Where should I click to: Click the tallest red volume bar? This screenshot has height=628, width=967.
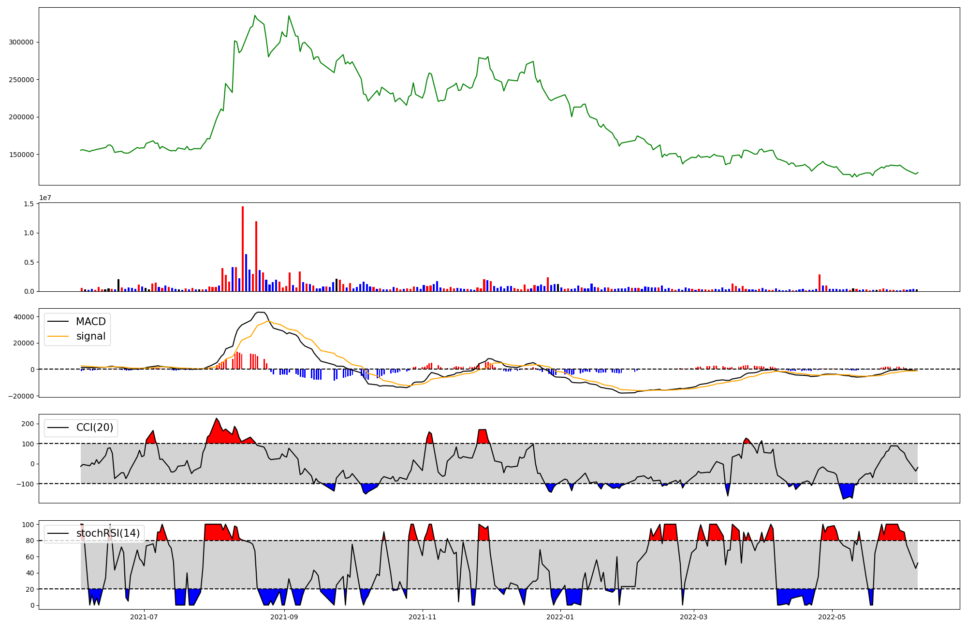point(243,249)
